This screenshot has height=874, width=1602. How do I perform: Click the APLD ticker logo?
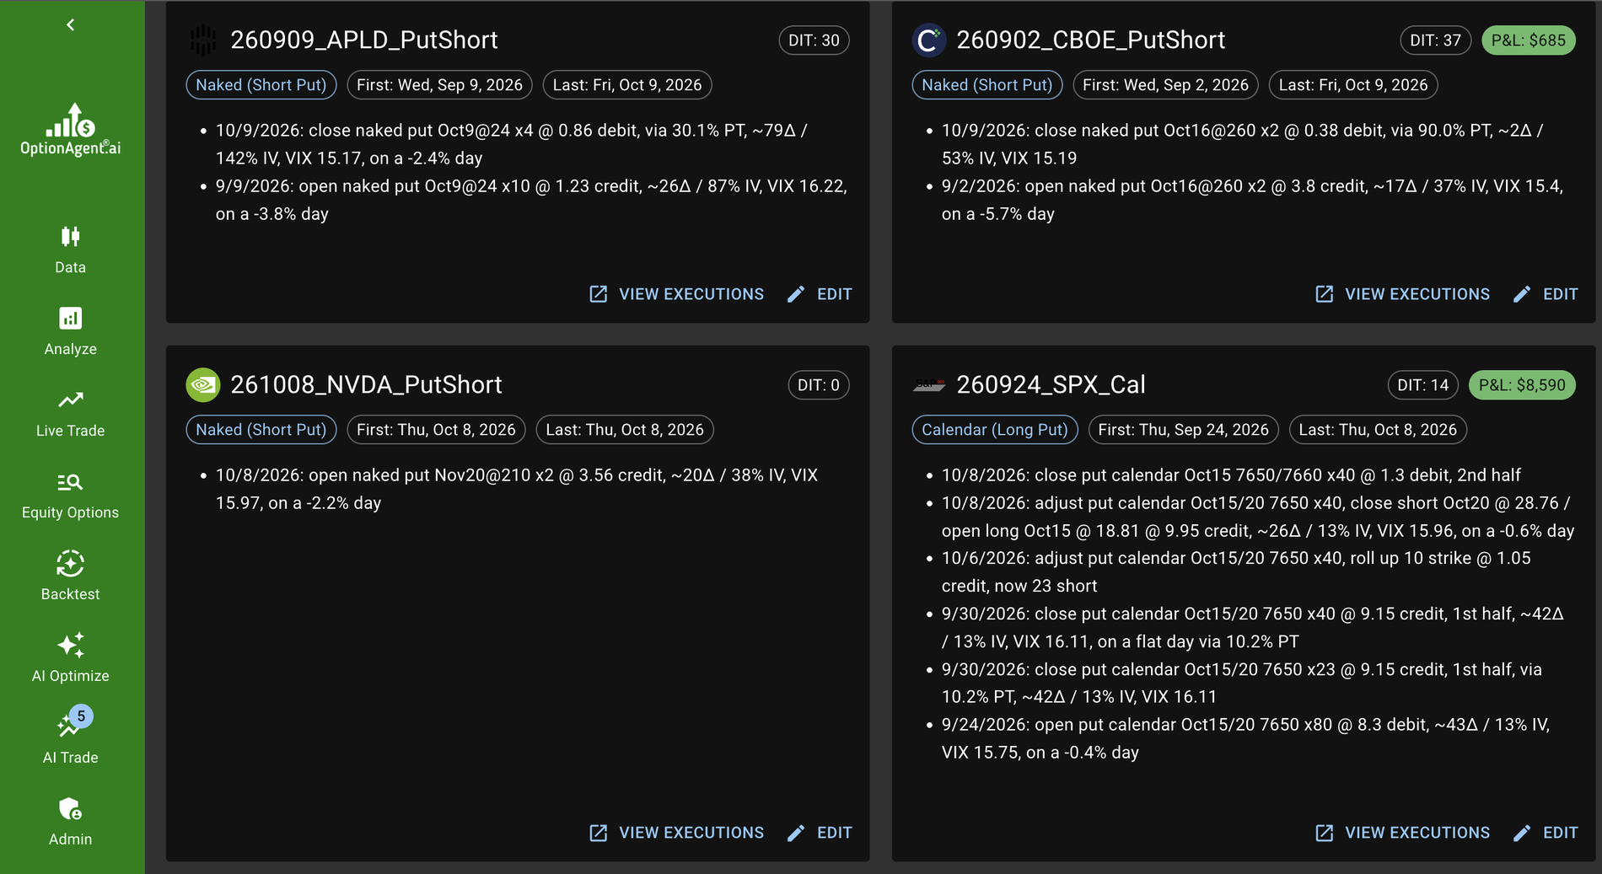click(202, 40)
